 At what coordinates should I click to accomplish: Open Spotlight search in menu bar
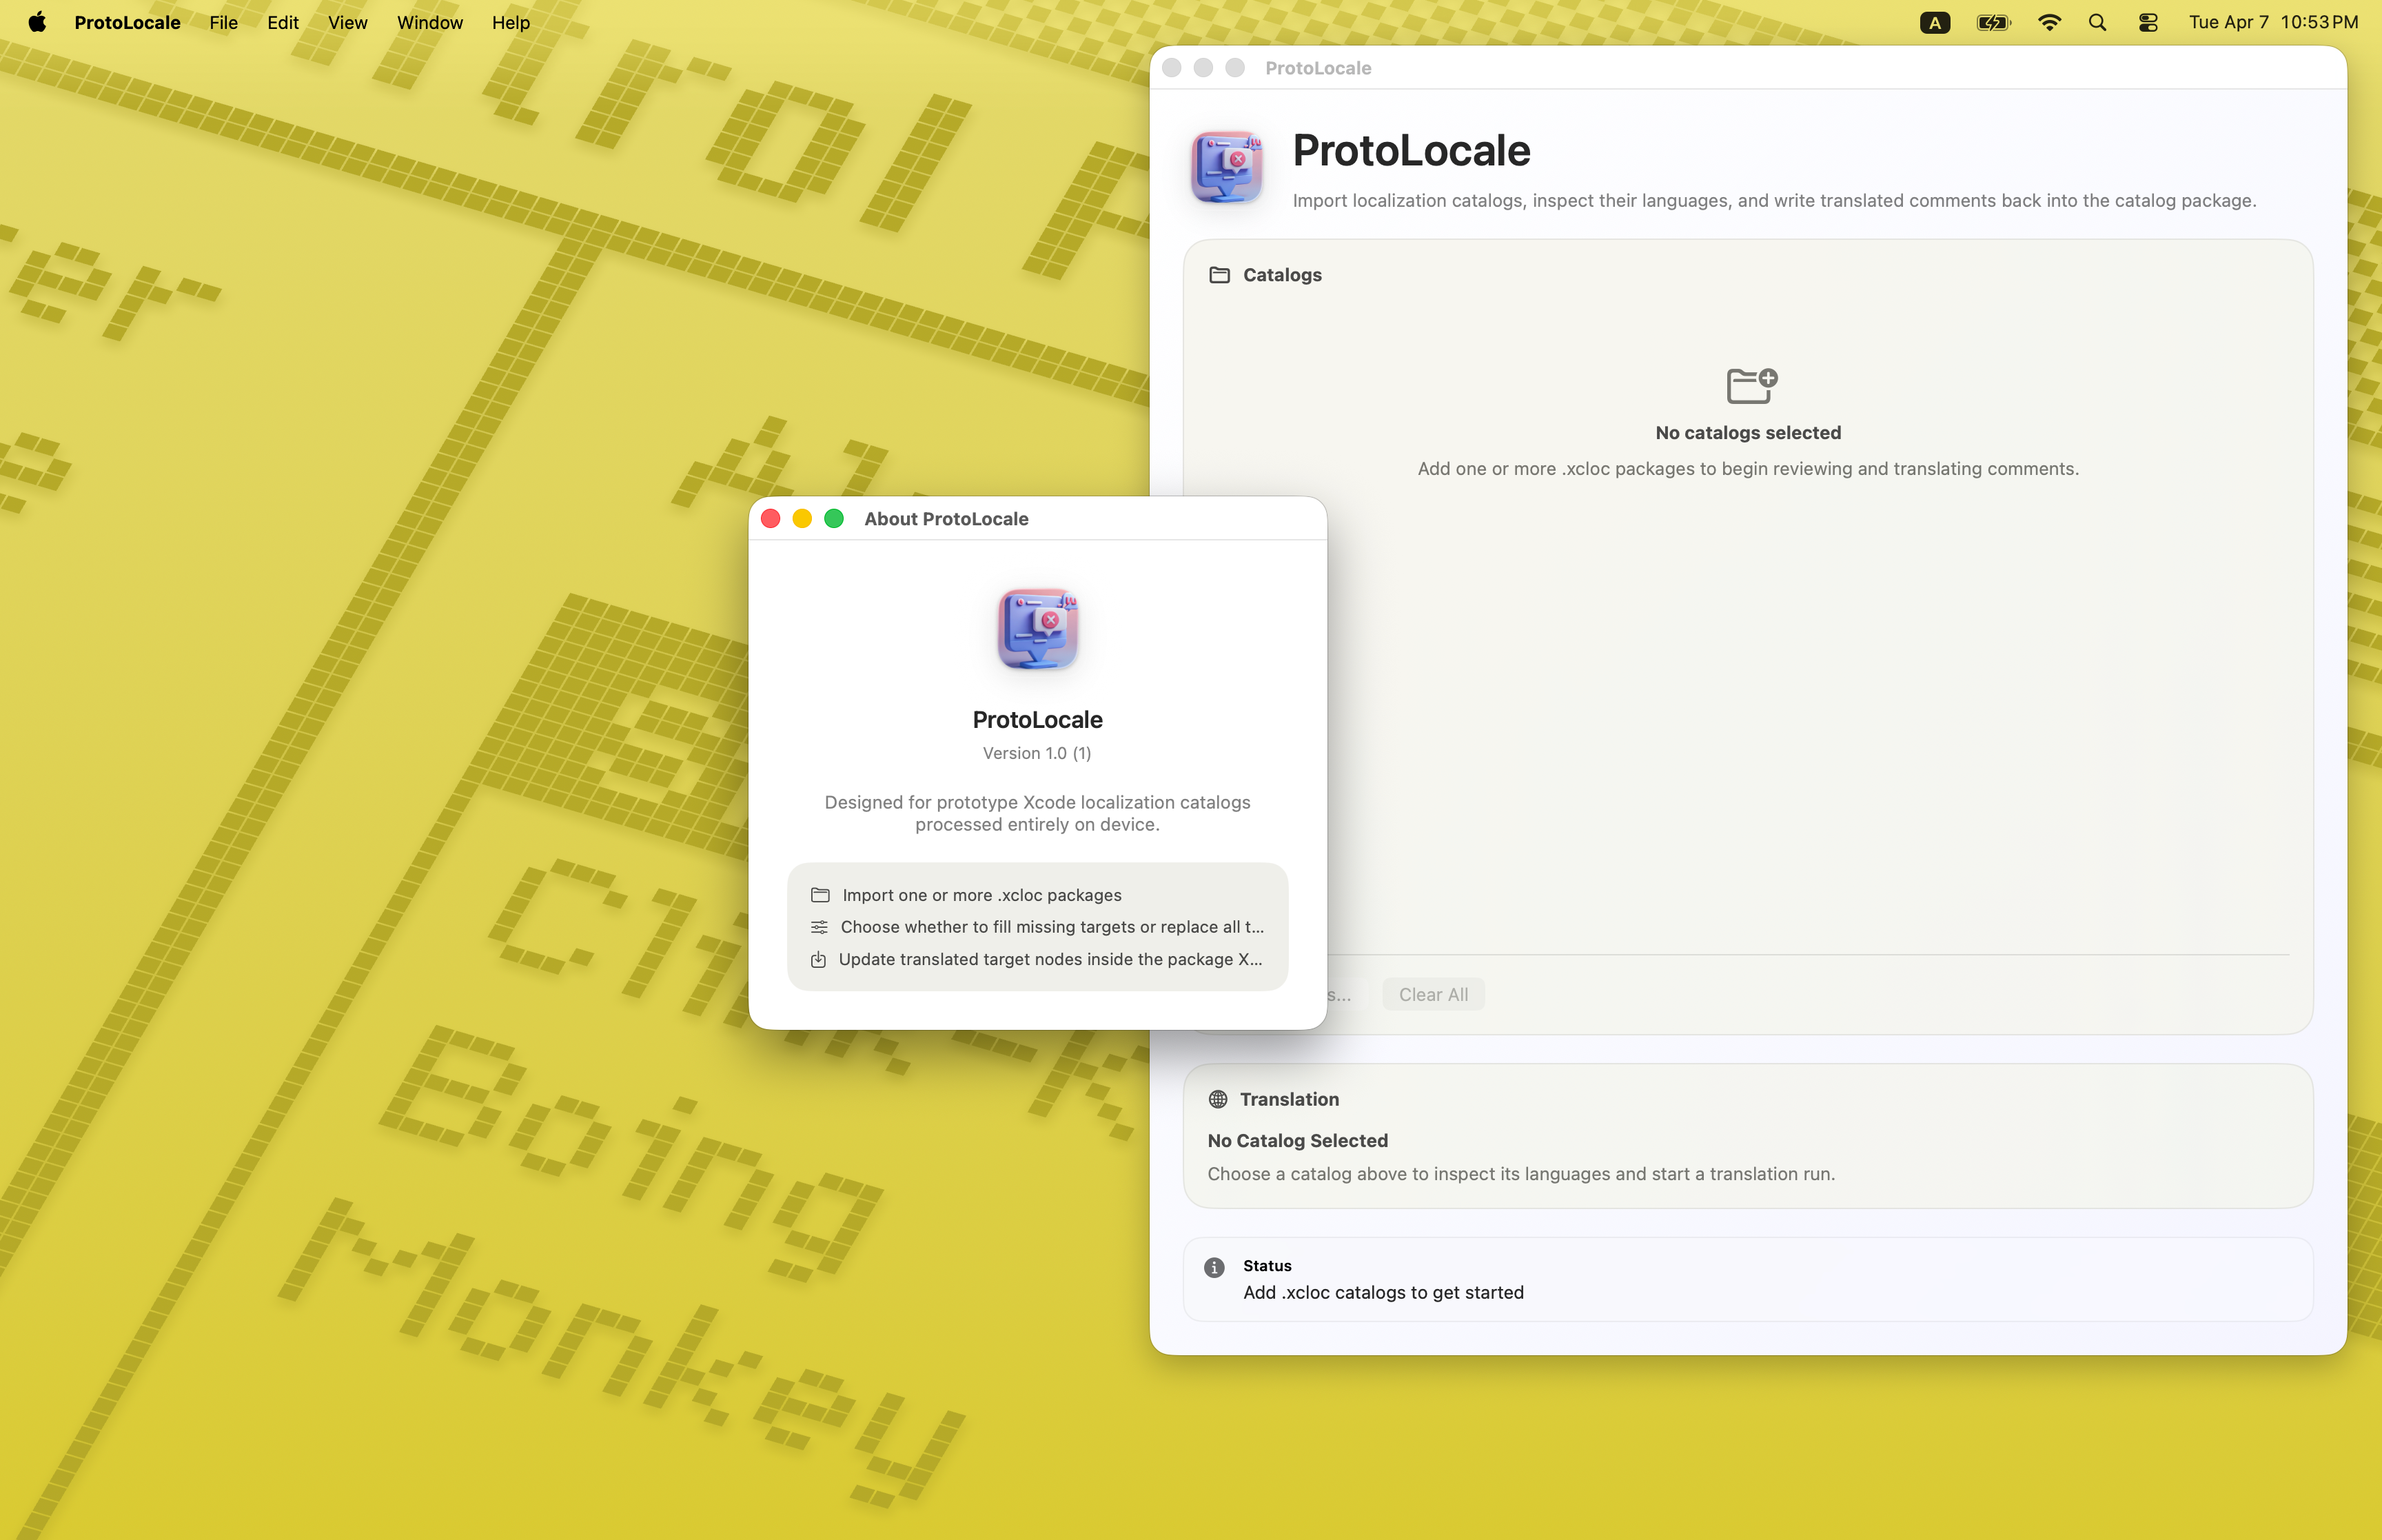tap(2097, 22)
